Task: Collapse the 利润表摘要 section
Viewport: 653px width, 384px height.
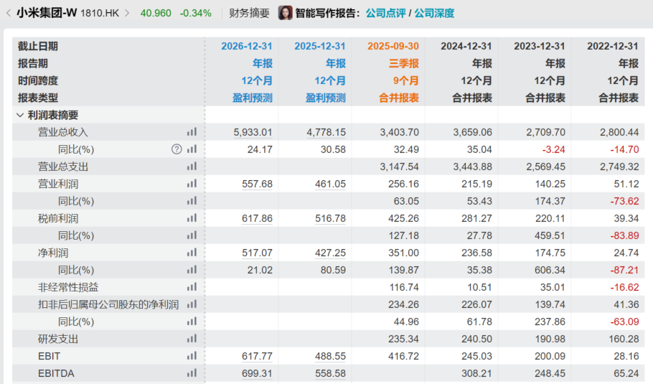Action: pyautogui.click(x=19, y=115)
